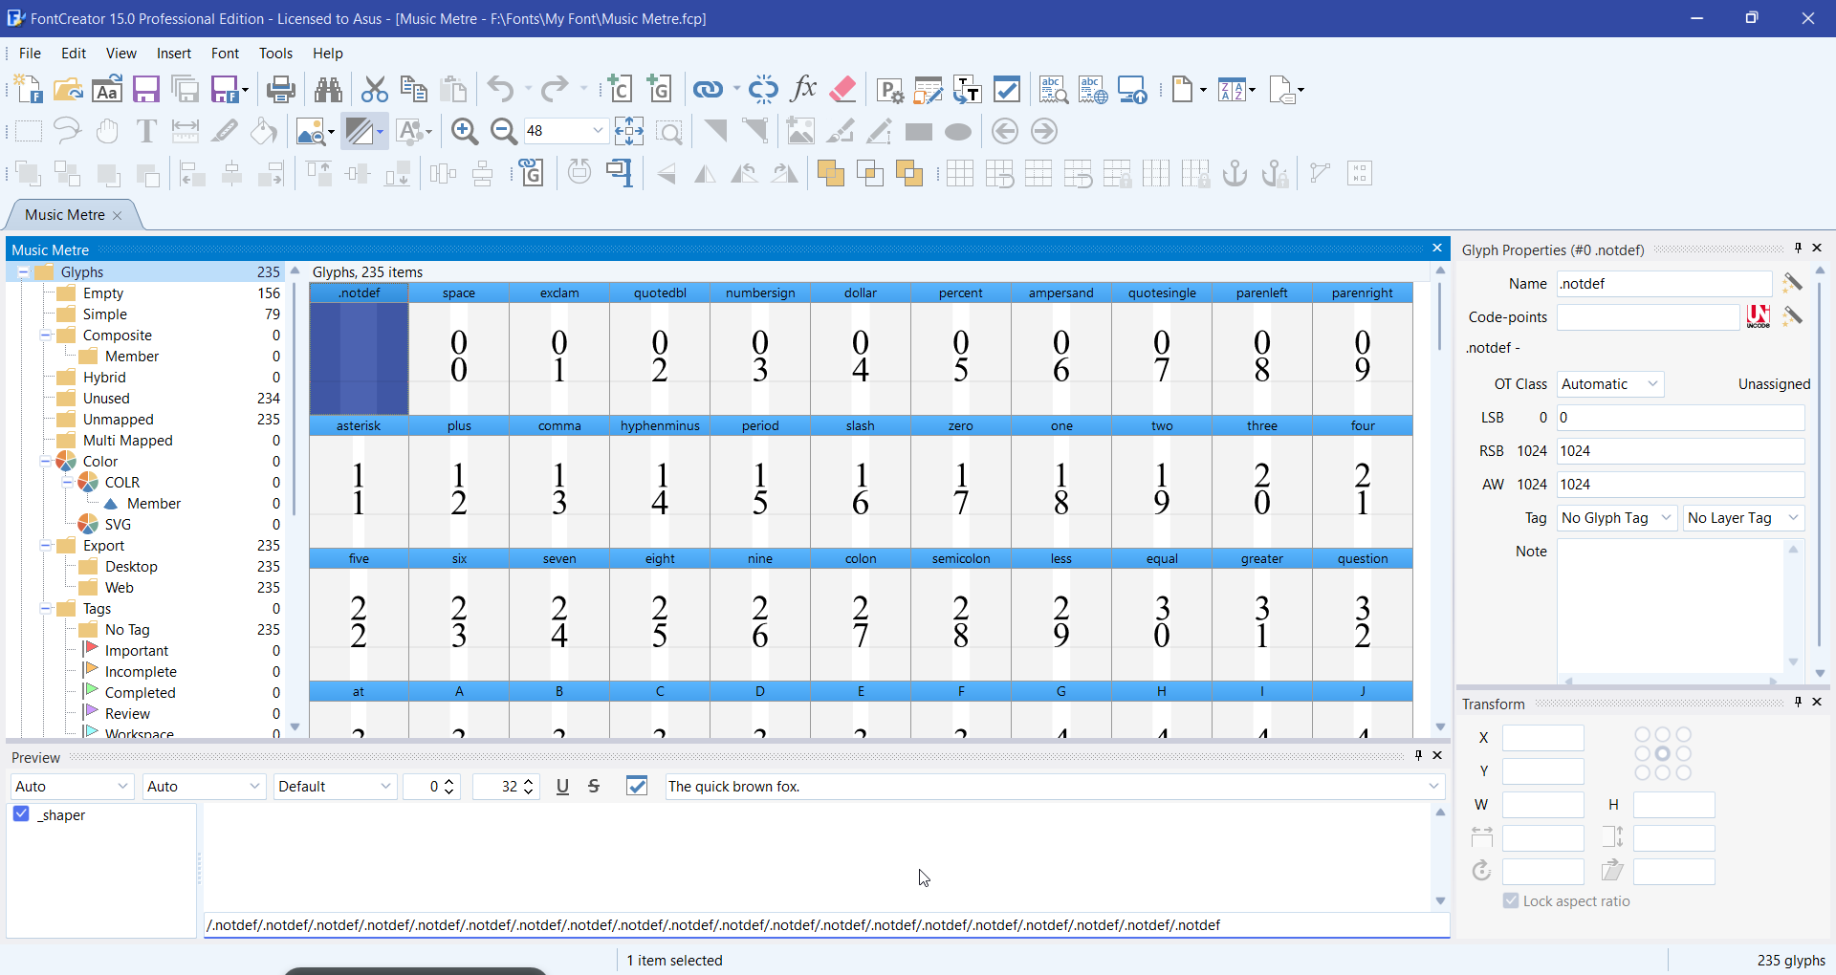Open the zoom level 48 dropdown
The width and height of the screenshot is (1836, 975).
point(598,131)
